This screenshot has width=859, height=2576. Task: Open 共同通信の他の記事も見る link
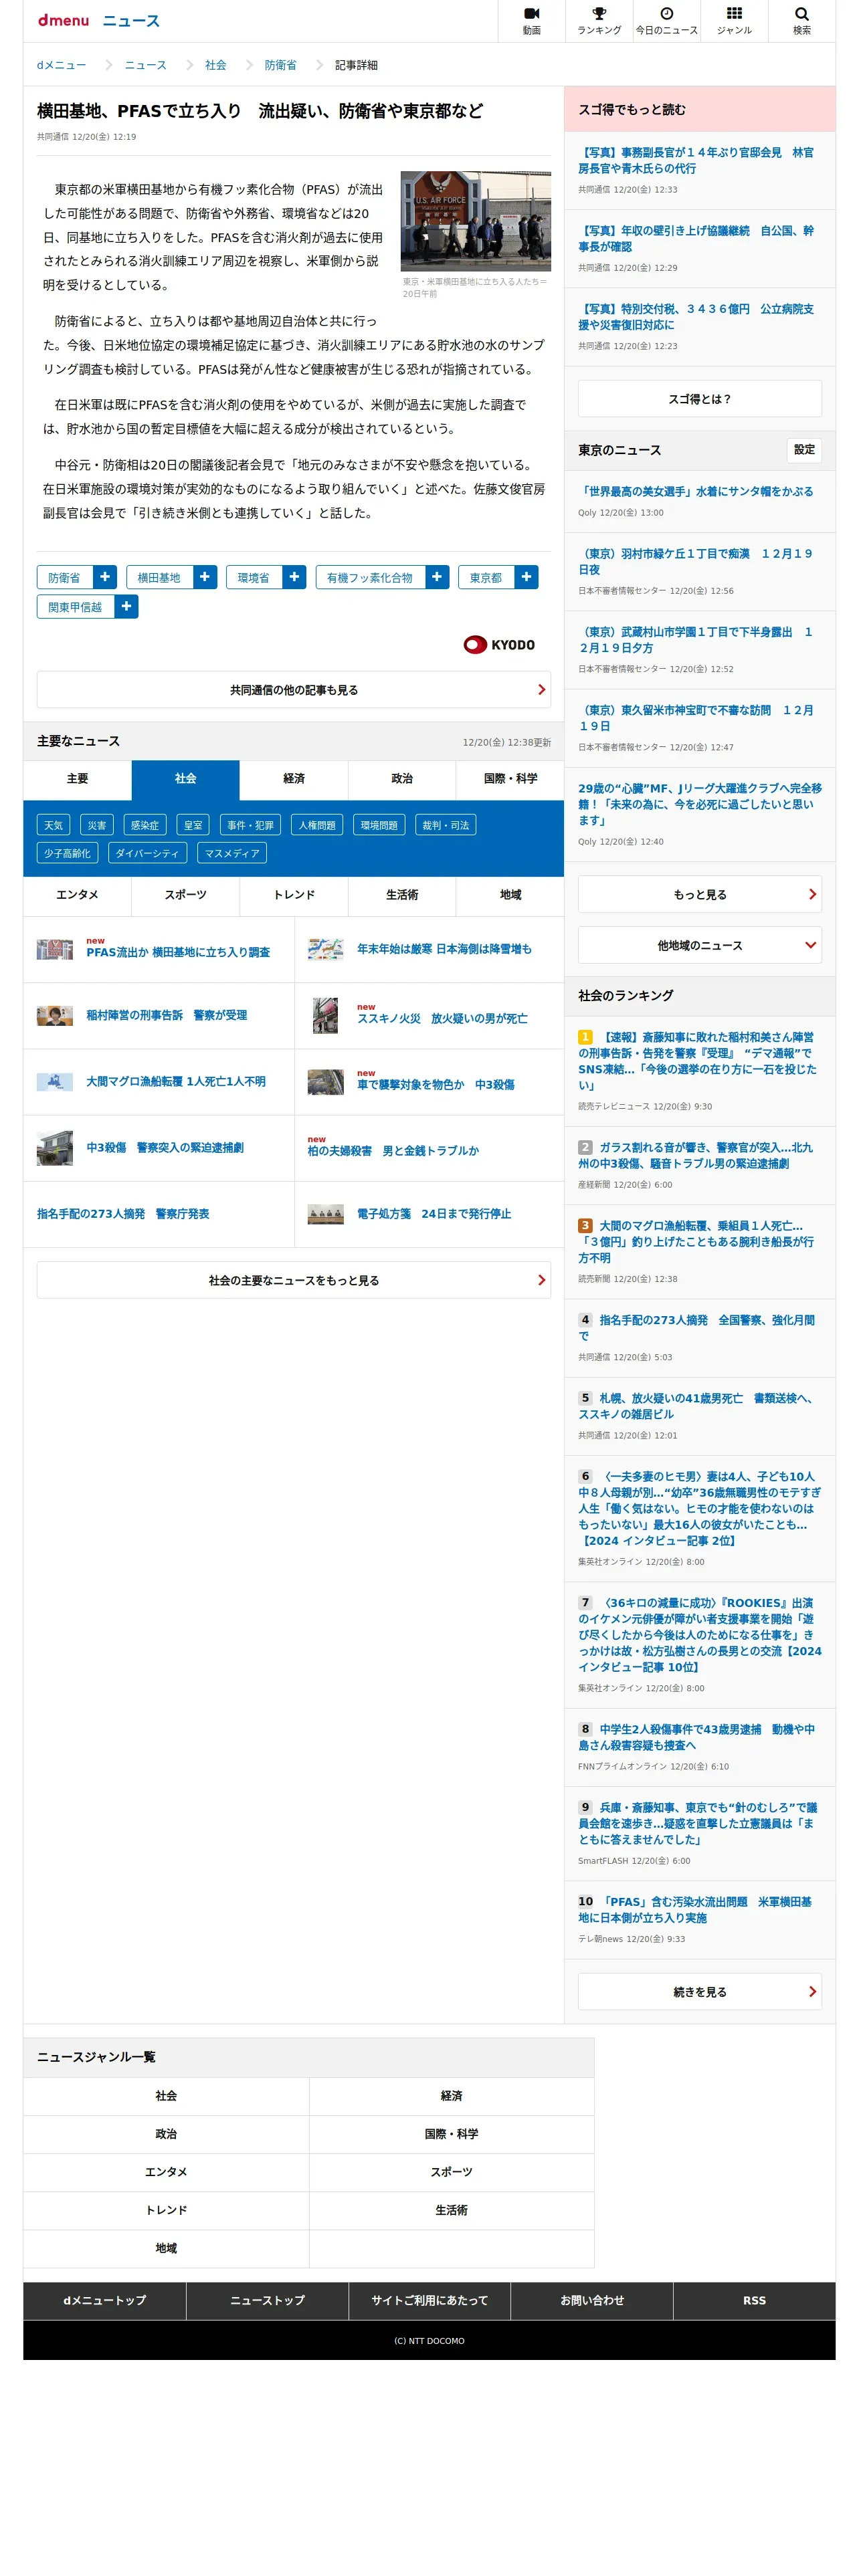[x=294, y=690]
